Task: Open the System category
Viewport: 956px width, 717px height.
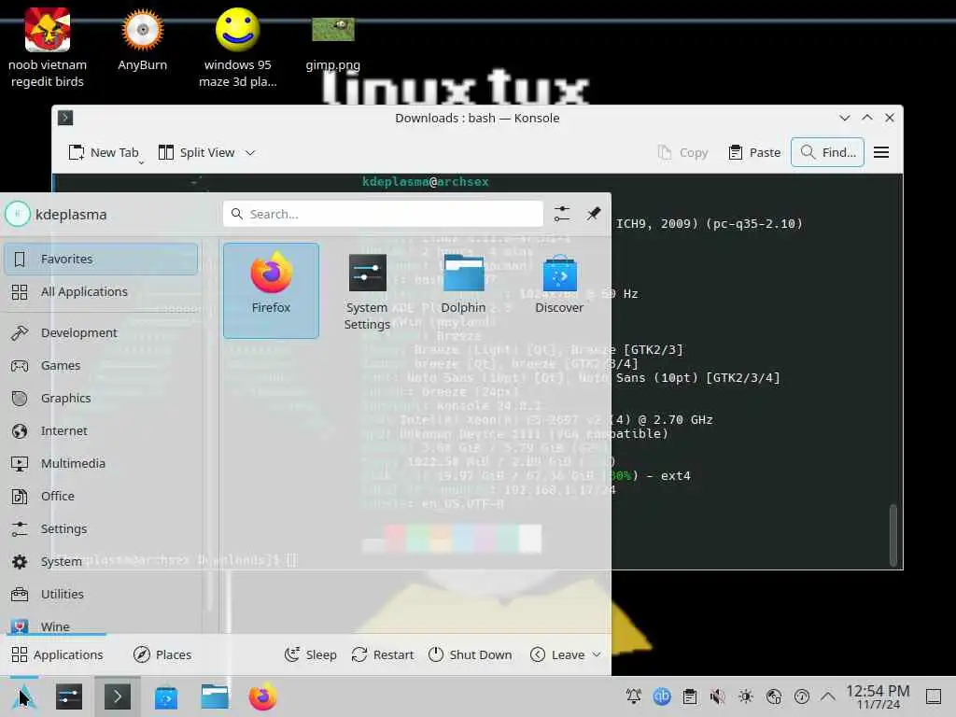Action: click(101, 561)
